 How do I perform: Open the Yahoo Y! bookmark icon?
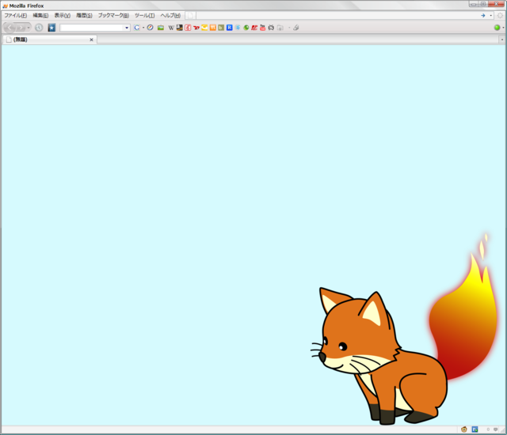point(196,28)
